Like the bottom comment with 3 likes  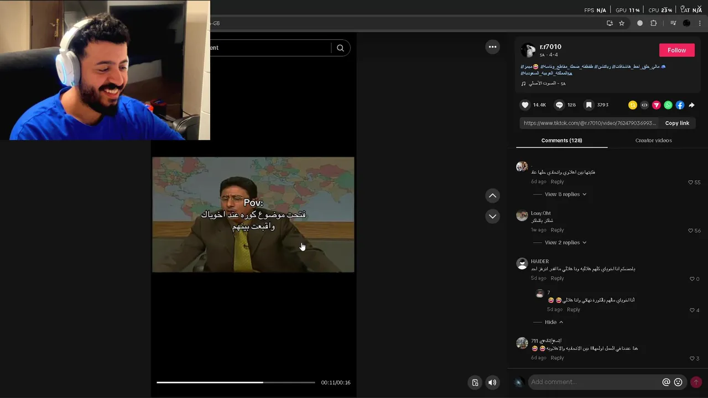tap(692, 359)
